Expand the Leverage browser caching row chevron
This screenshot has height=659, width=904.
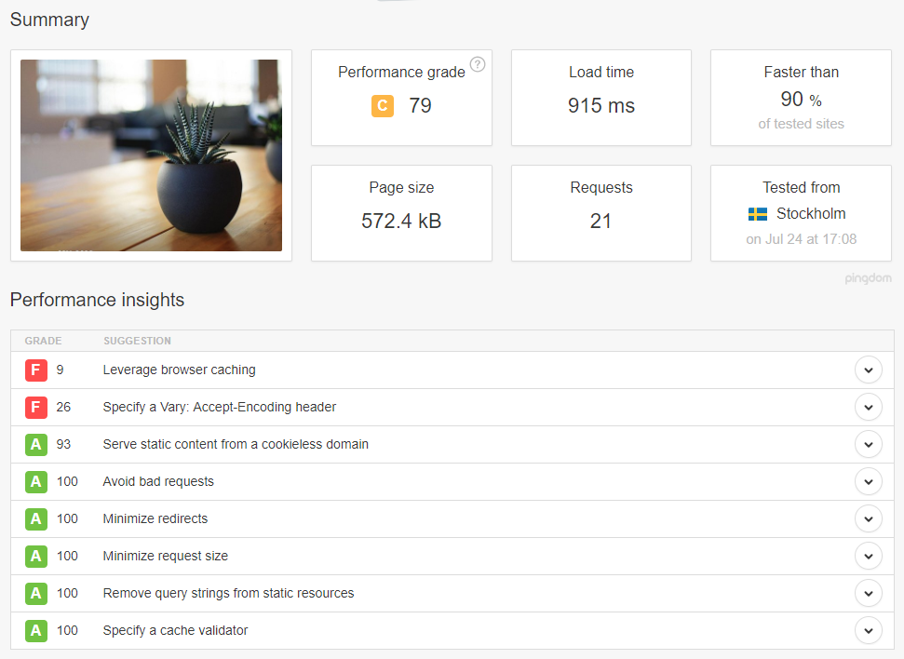coord(869,370)
